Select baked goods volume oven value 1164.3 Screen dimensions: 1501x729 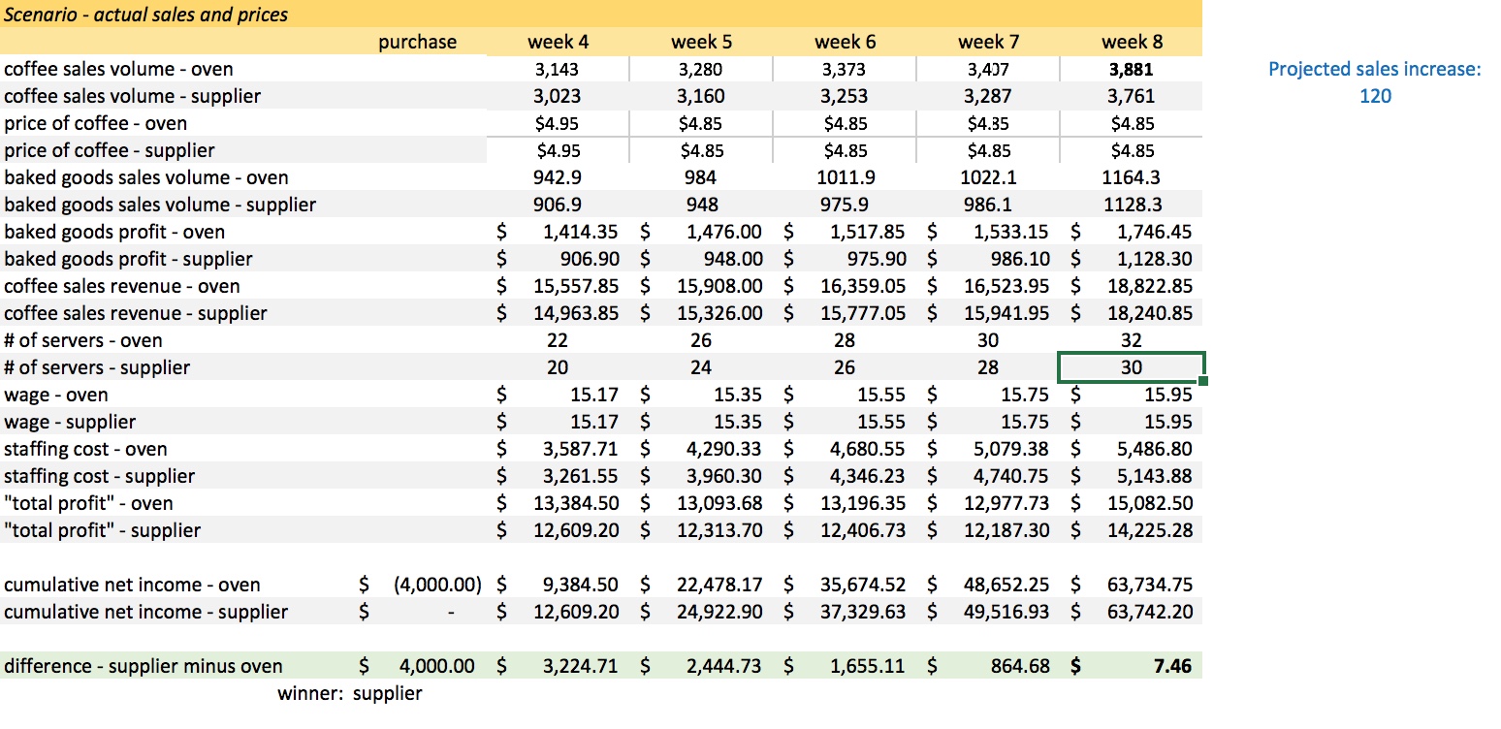(x=1132, y=177)
